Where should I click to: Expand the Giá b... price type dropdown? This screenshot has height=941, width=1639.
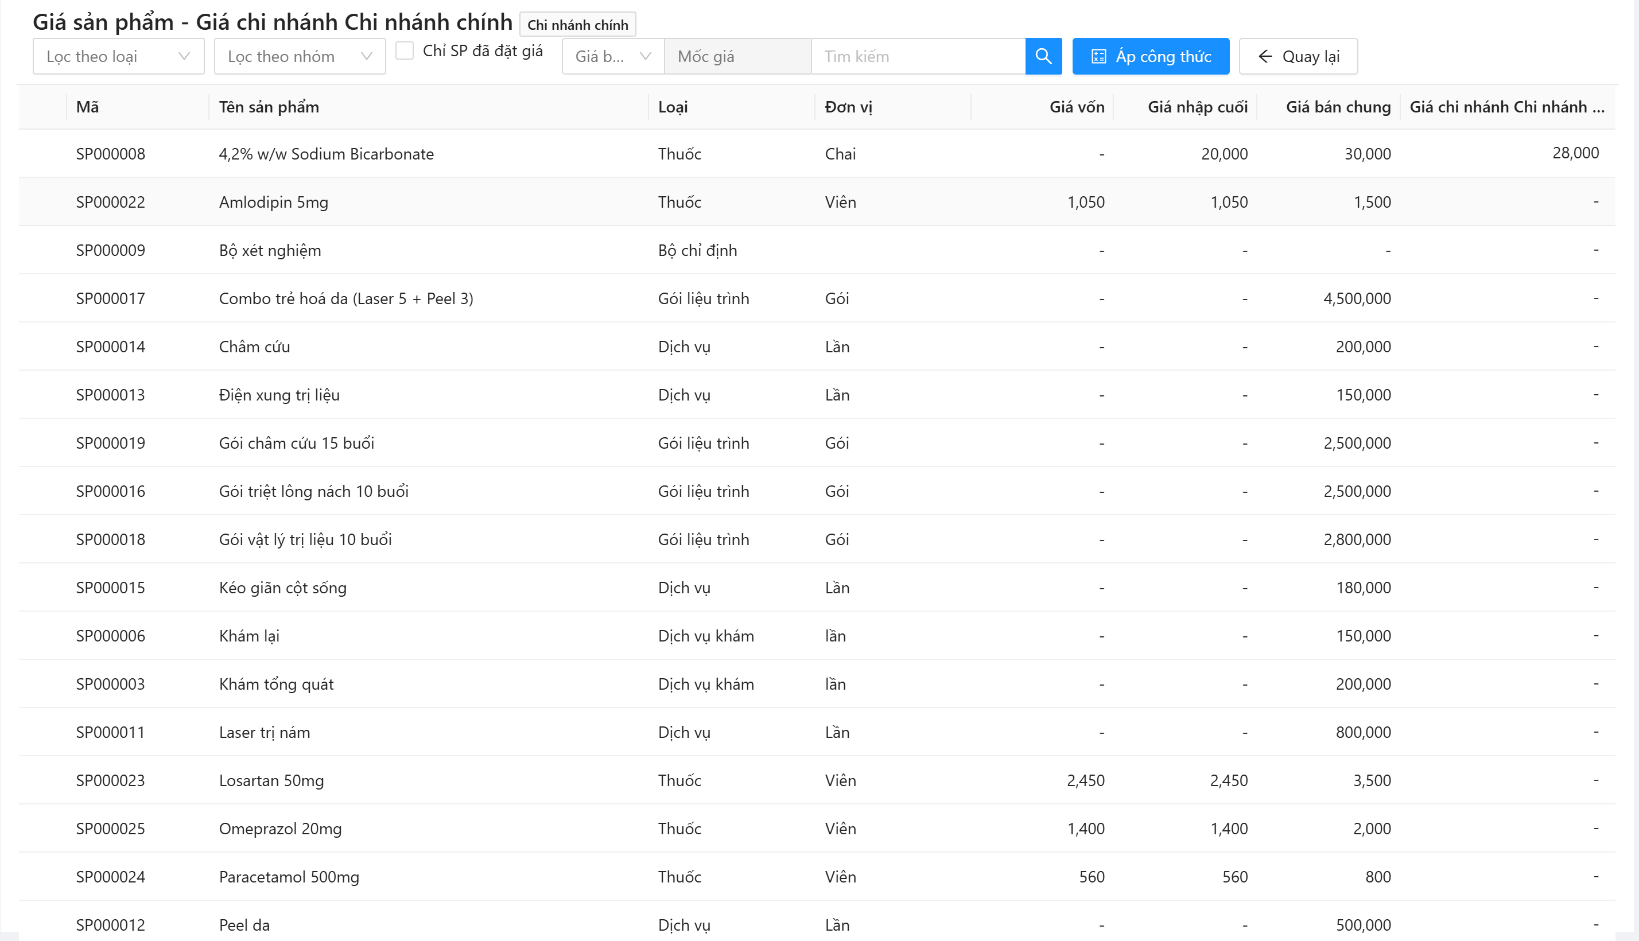613,56
